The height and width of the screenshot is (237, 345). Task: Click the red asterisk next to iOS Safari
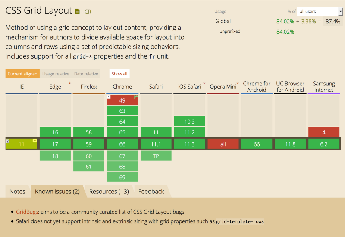coord(204,84)
